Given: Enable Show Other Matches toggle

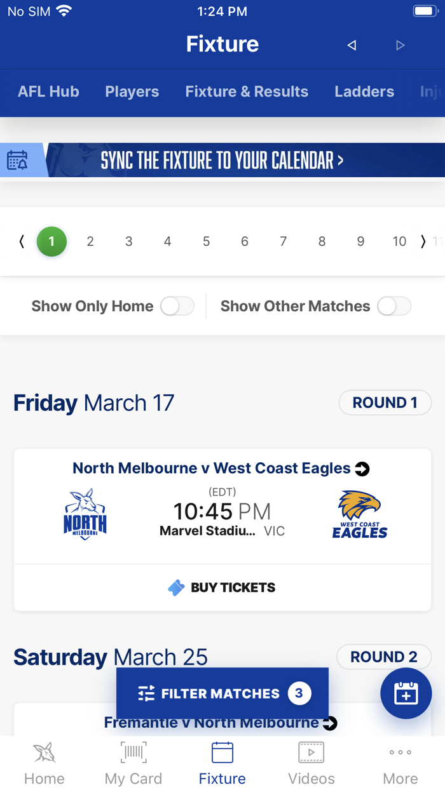Looking at the screenshot, I should pyautogui.click(x=394, y=306).
